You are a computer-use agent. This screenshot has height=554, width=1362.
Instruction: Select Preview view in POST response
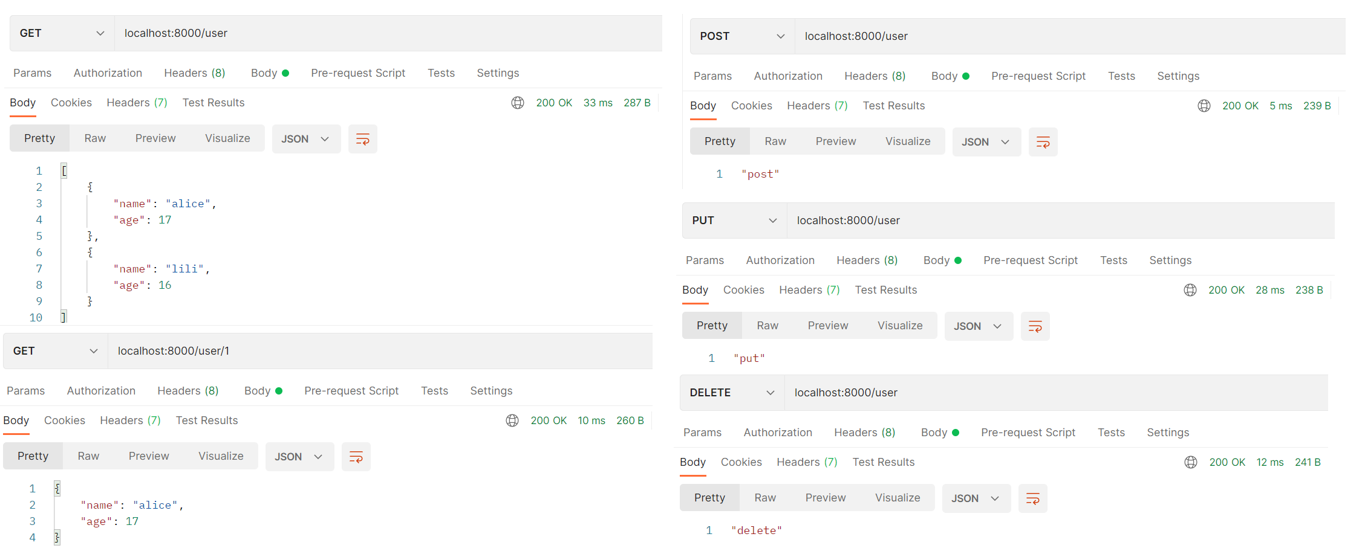click(836, 141)
